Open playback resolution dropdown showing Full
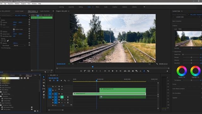The image size is (202, 114). pos(151,64)
